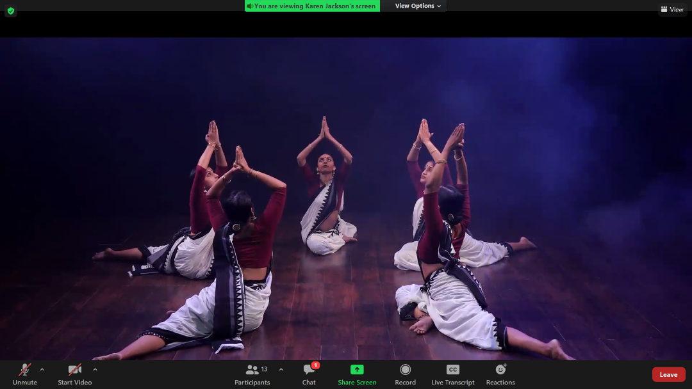Click the grid icon beside View

point(664,10)
